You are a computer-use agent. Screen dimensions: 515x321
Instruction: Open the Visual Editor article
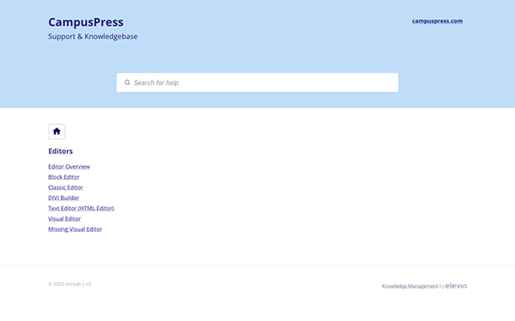pyautogui.click(x=64, y=219)
